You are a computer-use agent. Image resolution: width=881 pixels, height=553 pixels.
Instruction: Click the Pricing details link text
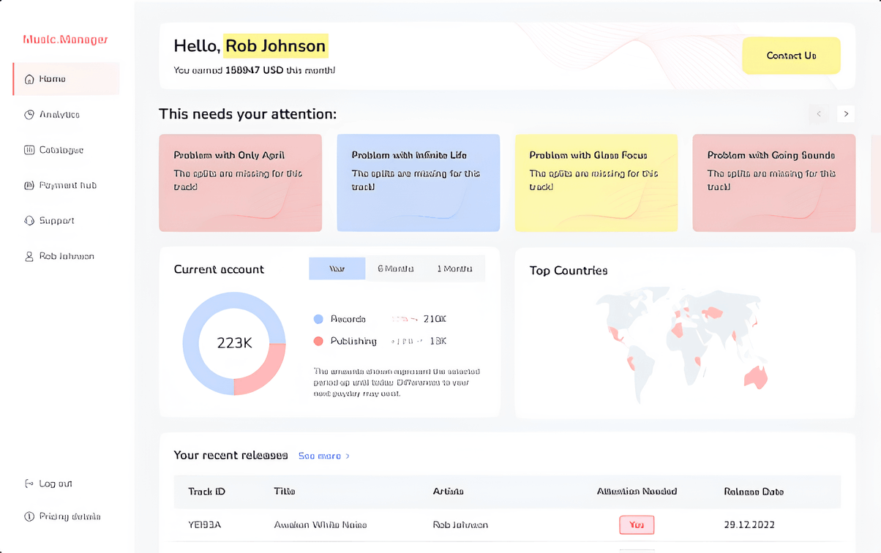(x=70, y=516)
